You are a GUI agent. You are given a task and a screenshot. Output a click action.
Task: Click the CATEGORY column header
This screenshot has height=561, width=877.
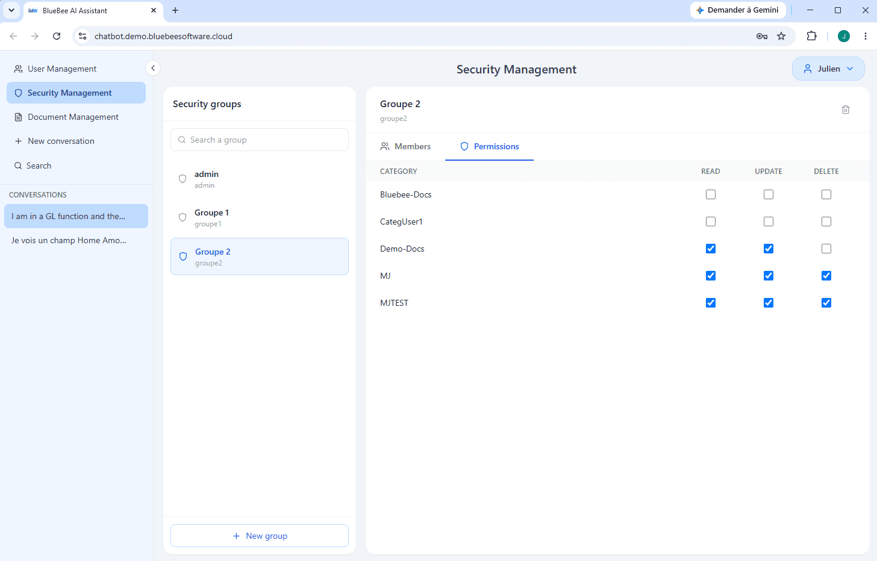398,172
